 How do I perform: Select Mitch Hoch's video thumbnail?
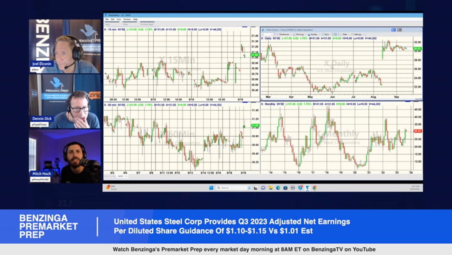click(x=65, y=156)
